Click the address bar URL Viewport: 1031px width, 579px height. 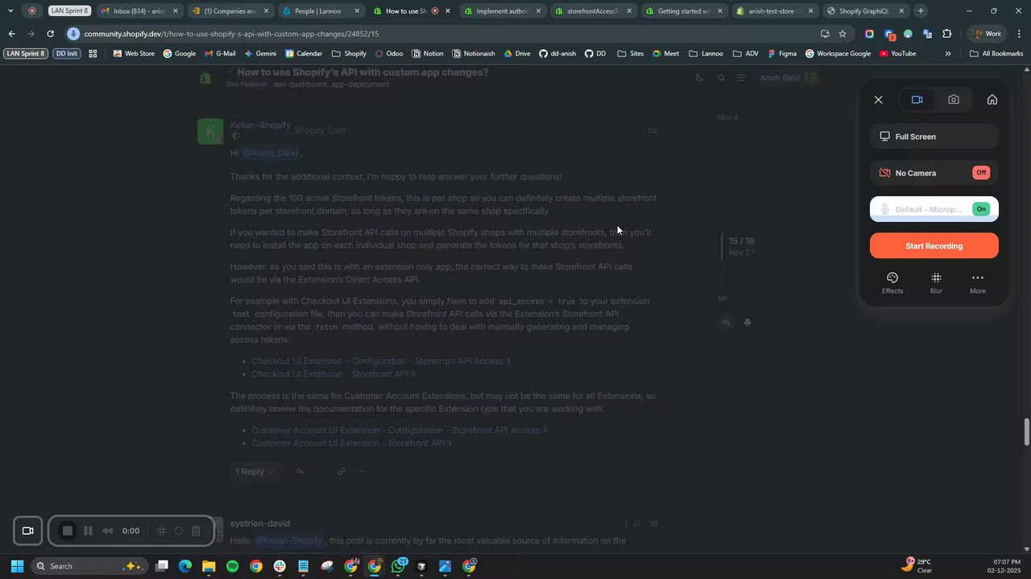pyautogui.click(x=231, y=34)
